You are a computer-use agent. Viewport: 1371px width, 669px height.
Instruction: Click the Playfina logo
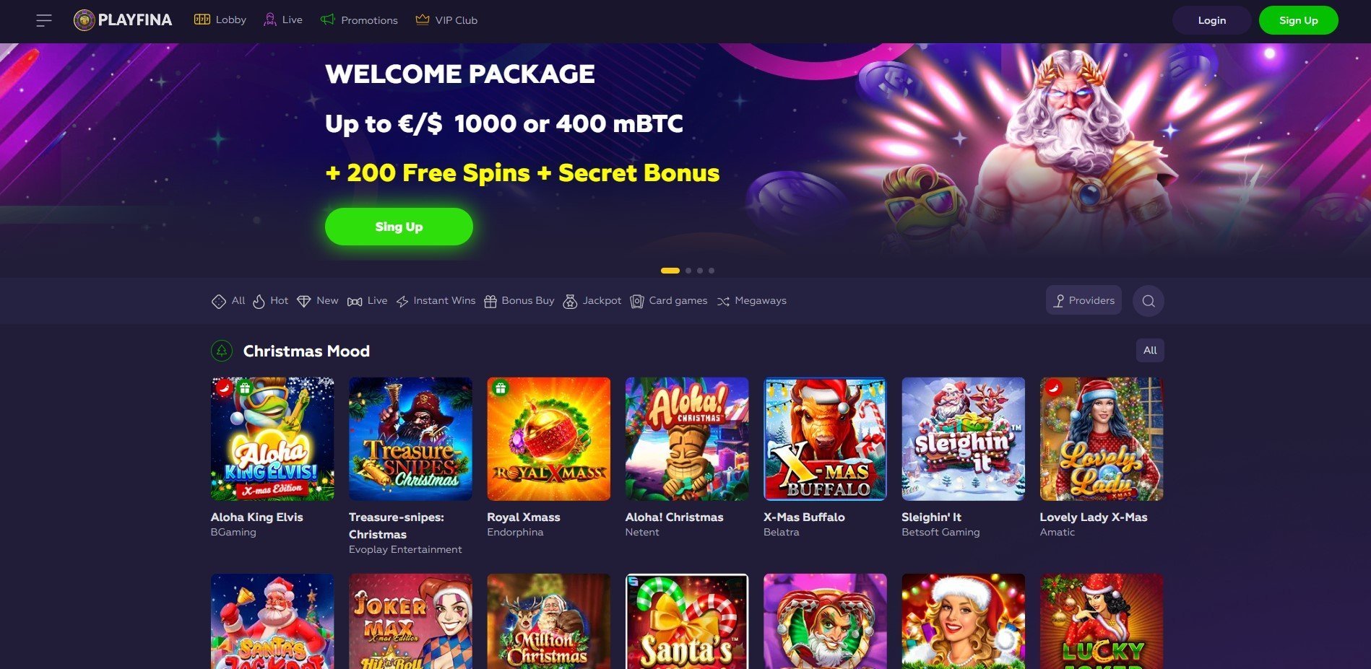tap(123, 20)
